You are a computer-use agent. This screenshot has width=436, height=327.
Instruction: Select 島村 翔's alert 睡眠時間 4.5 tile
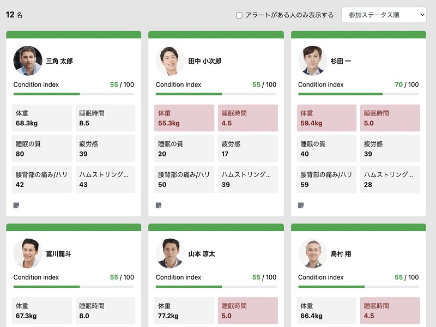[x=390, y=311]
